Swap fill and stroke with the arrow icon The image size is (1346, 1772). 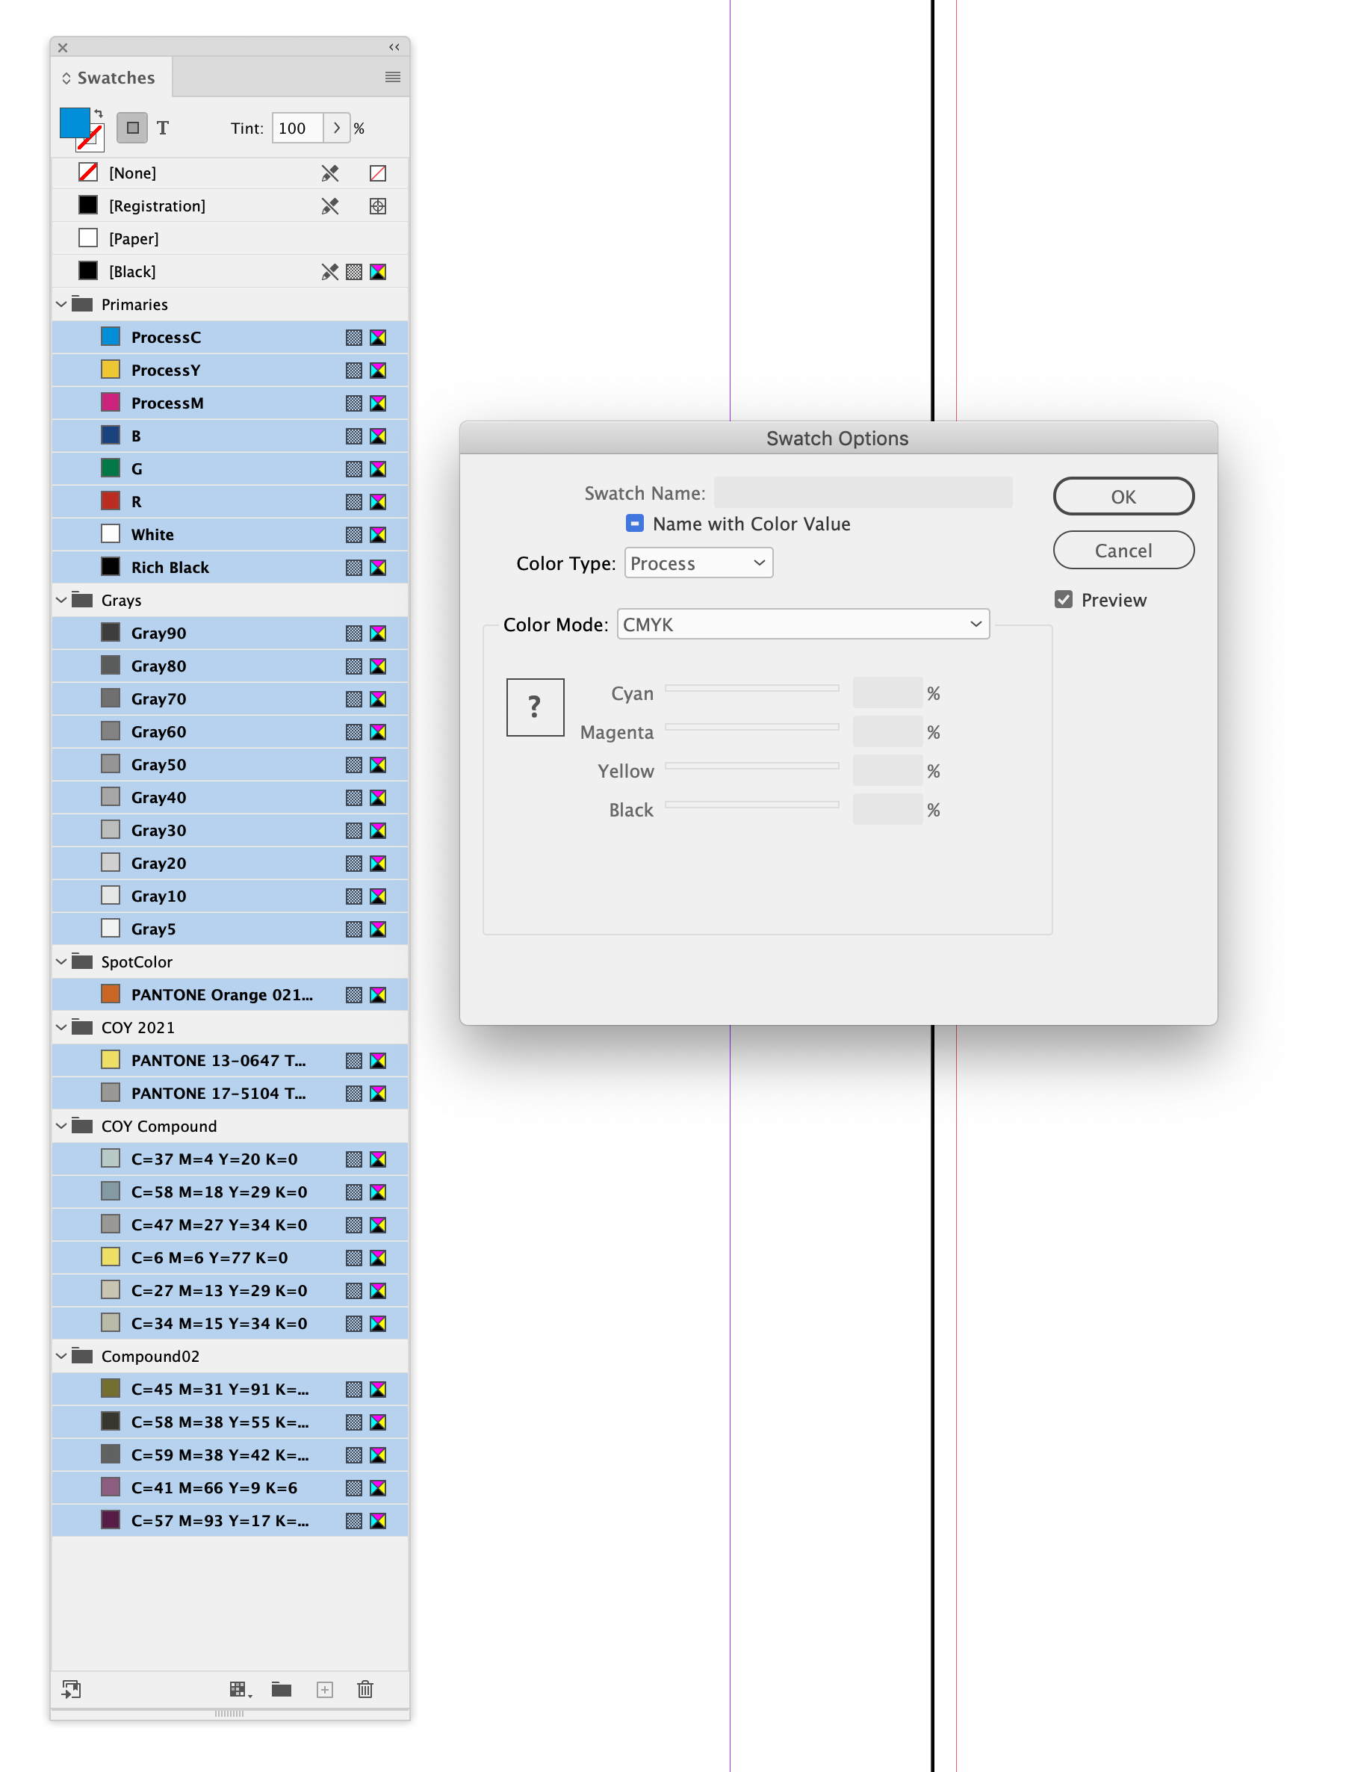[99, 113]
